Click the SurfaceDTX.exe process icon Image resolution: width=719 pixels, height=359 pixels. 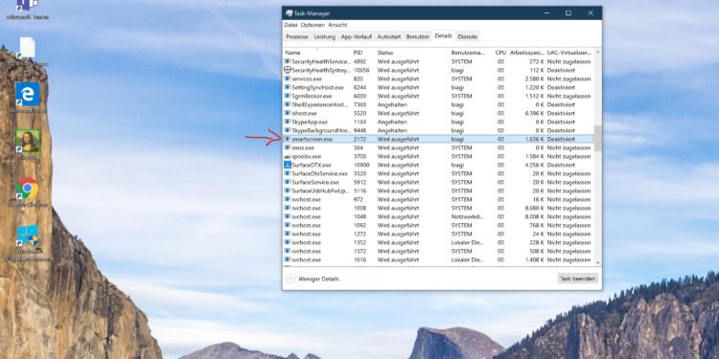[x=288, y=165]
